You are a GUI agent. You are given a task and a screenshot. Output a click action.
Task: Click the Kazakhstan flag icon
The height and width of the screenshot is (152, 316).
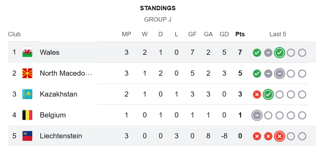(27, 94)
